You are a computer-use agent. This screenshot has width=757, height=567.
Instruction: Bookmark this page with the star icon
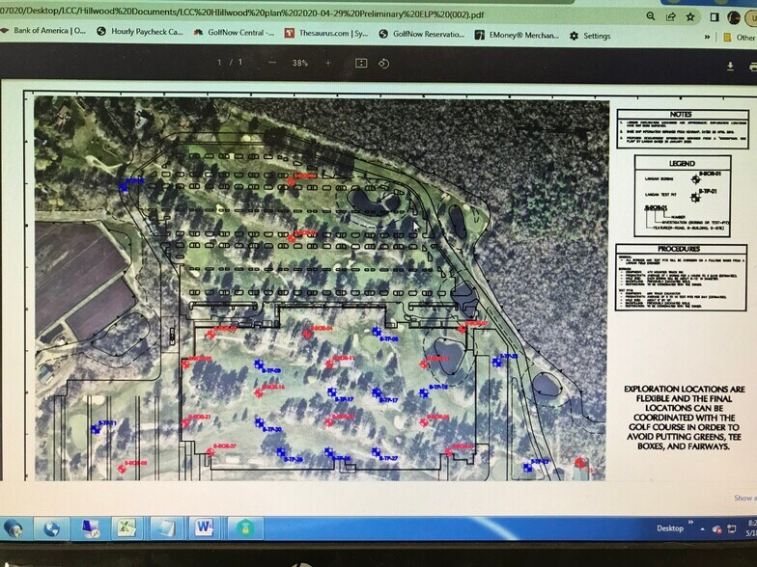click(x=691, y=16)
